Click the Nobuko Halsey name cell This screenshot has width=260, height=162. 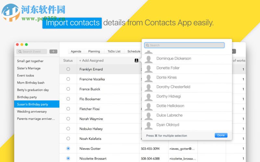108,129
